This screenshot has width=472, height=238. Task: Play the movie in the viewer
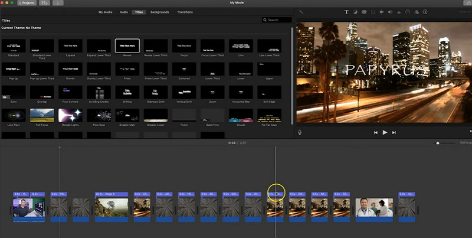385,132
